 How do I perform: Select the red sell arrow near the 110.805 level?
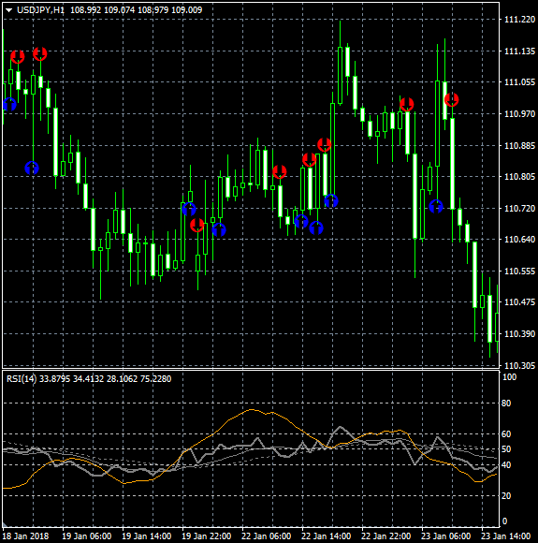(x=280, y=171)
